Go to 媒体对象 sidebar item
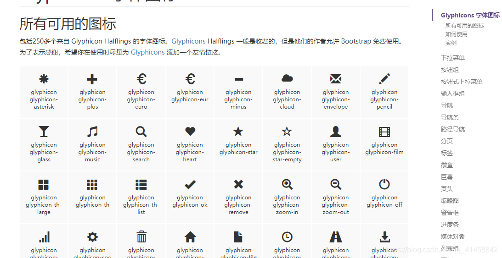 (x=453, y=236)
